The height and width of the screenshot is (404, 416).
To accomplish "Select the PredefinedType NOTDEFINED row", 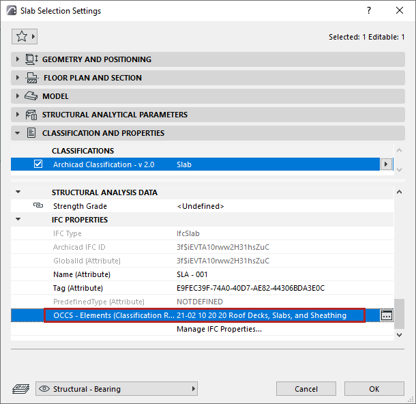I will click(202, 302).
